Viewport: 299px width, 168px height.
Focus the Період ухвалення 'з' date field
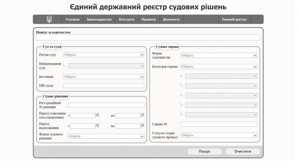[x=83, y=115]
